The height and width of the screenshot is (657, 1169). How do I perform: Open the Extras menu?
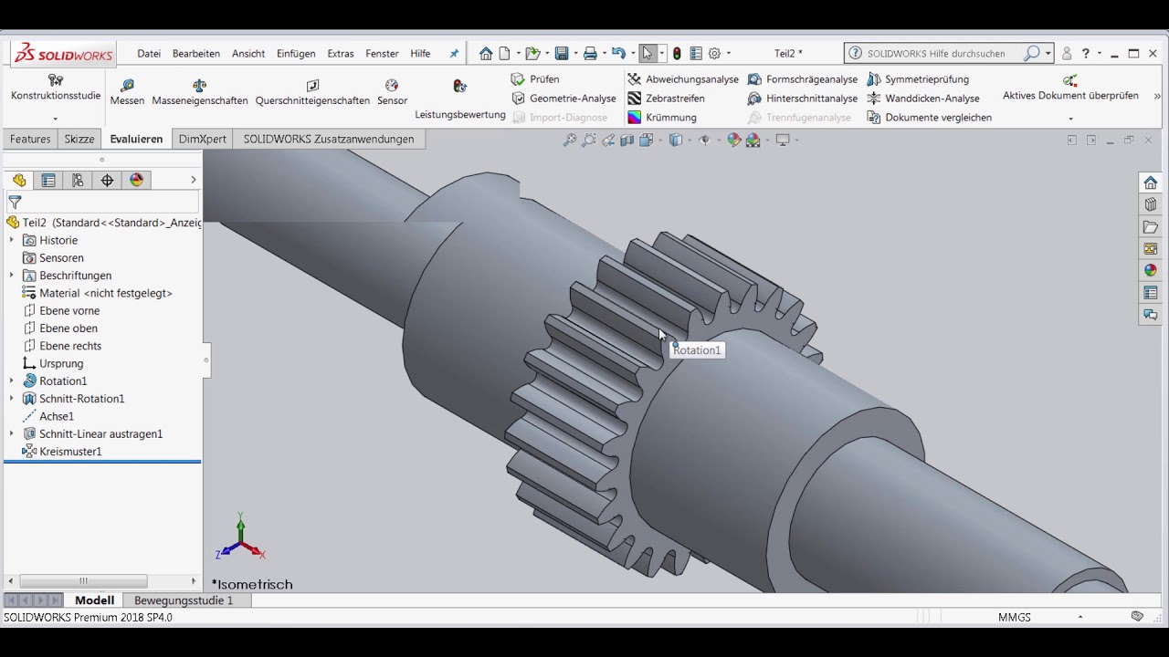(x=341, y=54)
